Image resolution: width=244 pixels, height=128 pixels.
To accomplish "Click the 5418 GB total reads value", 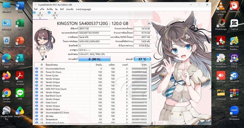I will pyautogui.click(x=142, y=29).
